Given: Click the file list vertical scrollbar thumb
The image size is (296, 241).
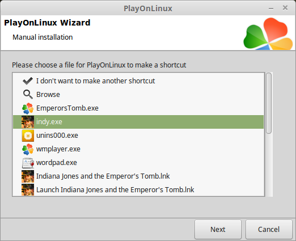Looking at the screenshot, I should point(269,103).
